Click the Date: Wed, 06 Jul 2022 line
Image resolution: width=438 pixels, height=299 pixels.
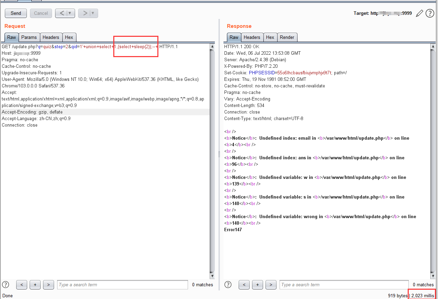pos(262,53)
